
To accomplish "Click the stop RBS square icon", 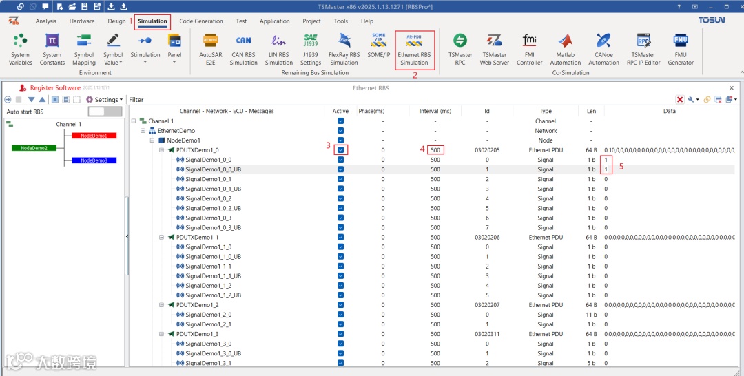I will point(19,100).
